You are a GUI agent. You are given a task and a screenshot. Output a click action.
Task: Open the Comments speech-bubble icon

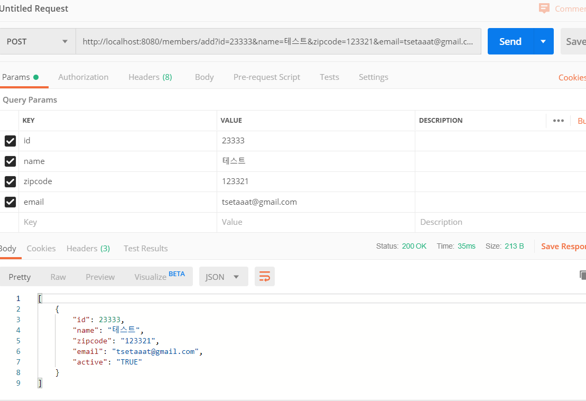coord(544,8)
